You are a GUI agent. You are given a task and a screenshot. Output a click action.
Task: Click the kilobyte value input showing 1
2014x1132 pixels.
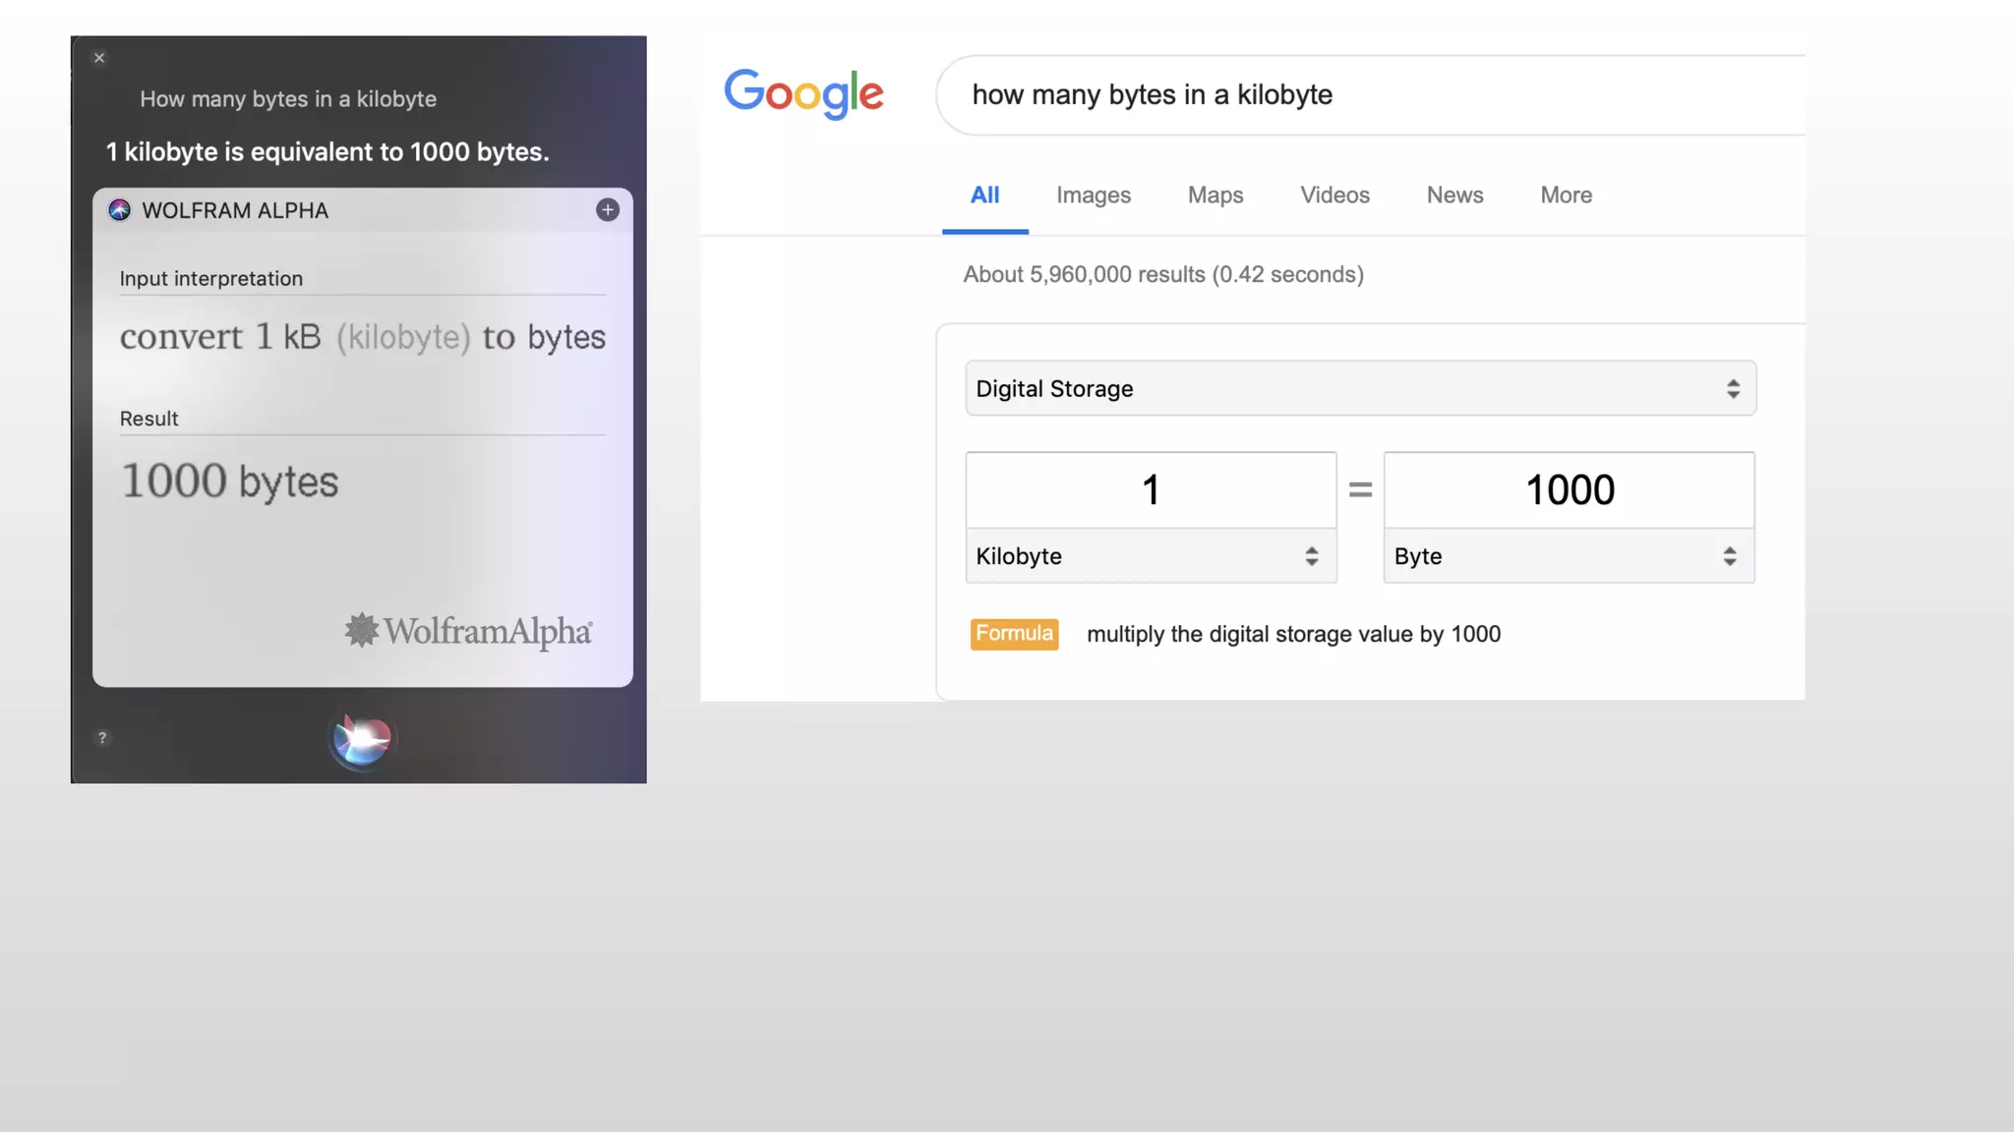[x=1151, y=490]
